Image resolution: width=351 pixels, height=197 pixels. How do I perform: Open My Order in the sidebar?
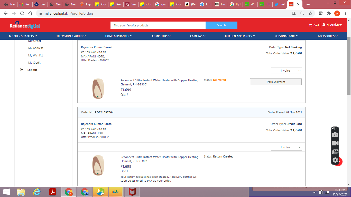coord(35,41)
